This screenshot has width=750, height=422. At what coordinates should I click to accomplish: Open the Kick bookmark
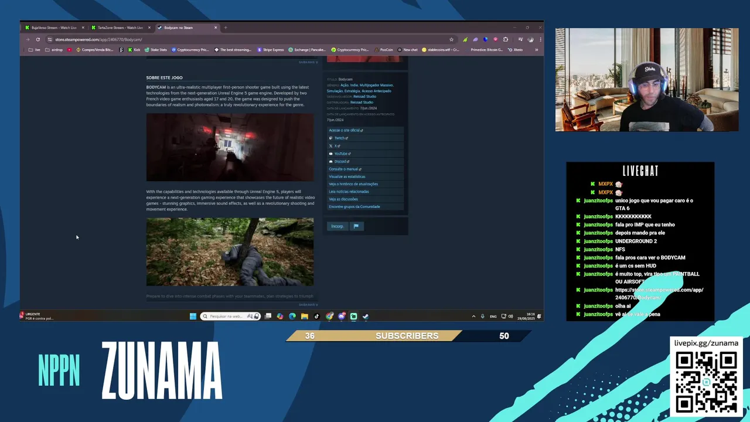(x=135, y=50)
